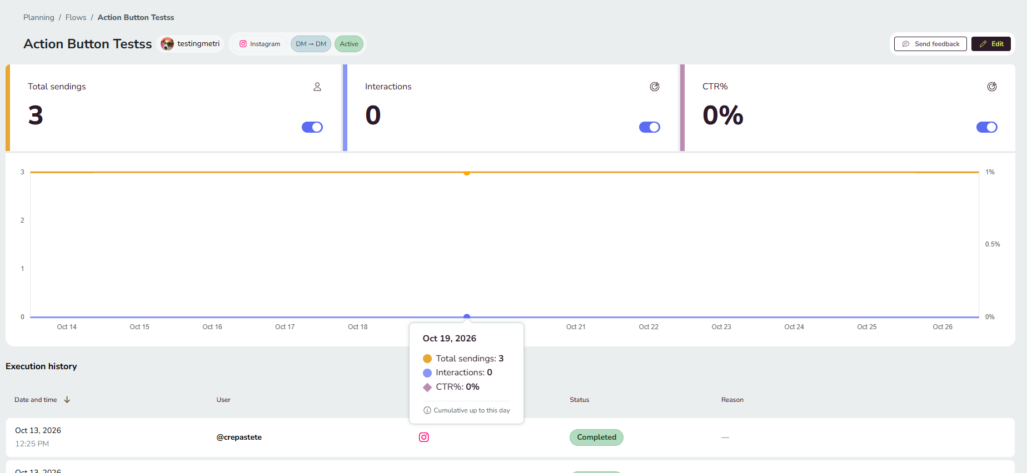
Task: Click the Completed status badge
Action: (596, 437)
